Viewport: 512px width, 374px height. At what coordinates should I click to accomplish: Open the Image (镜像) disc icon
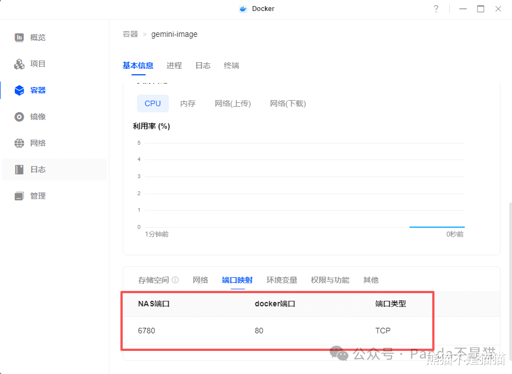click(19, 117)
